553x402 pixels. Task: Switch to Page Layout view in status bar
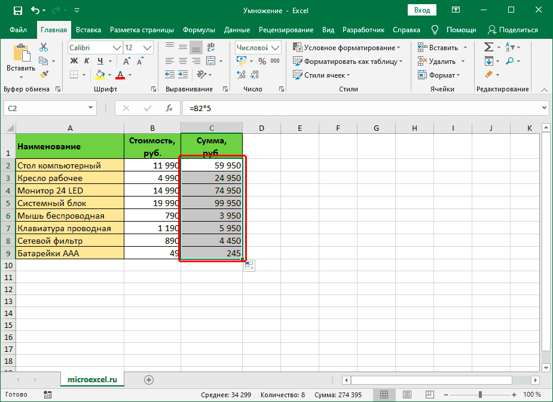click(x=407, y=395)
